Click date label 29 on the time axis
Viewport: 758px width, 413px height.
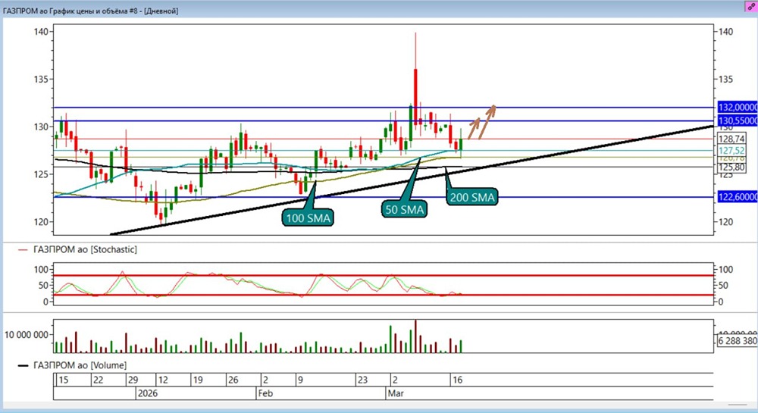(x=133, y=380)
